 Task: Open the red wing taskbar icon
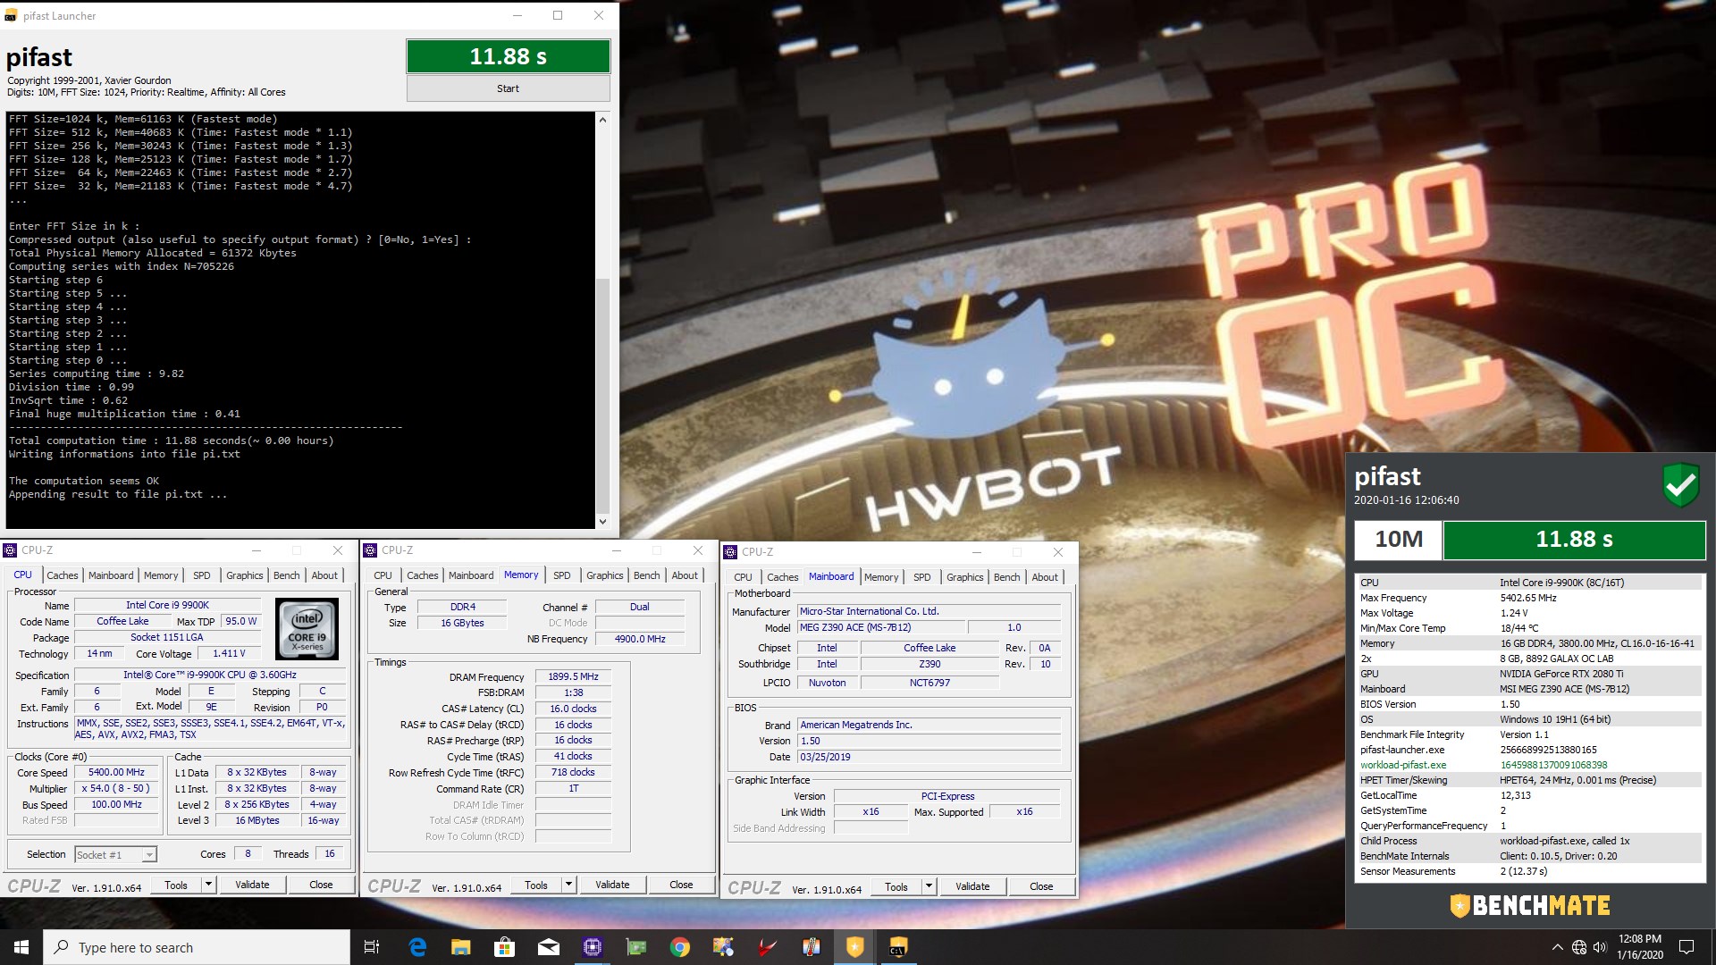coord(767,947)
